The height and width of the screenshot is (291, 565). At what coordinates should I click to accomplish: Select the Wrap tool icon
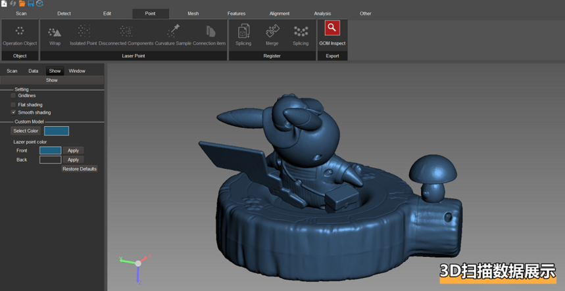[55, 32]
